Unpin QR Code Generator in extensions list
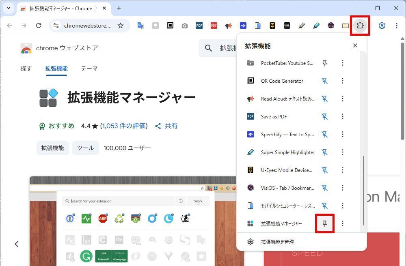Viewport: 406px width, 266px height. click(x=325, y=81)
